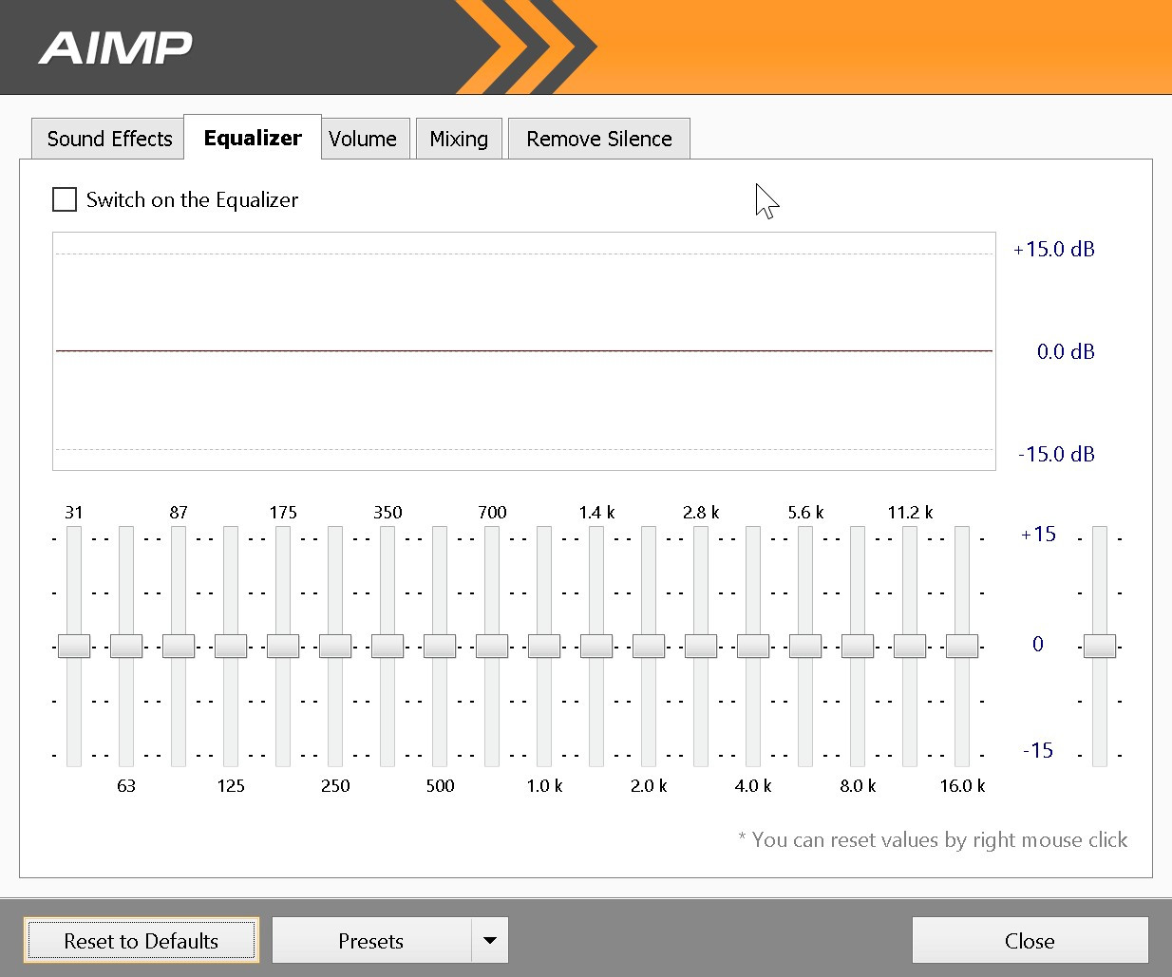Click the 8.0 k band slider thumb
The height and width of the screenshot is (977, 1172).
(x=858, y=646)
